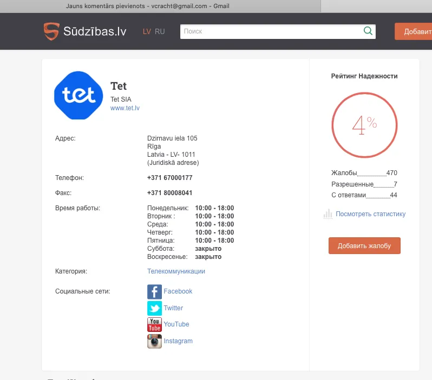The width and height of the screenshot is (432, 380).
Task: Click the YouTube icon
Action: [x=154, y=325]
